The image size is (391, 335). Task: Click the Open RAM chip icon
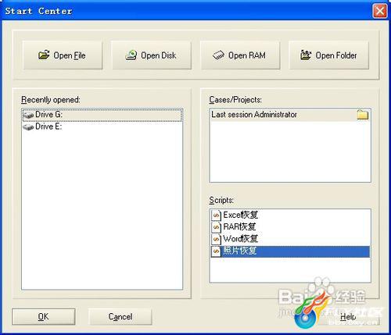[x=218, y=55]
